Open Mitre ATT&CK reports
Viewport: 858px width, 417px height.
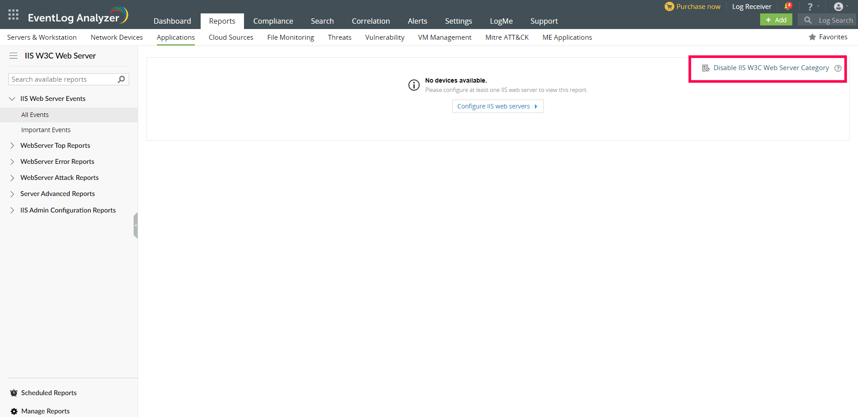click(x=507, y=38)
